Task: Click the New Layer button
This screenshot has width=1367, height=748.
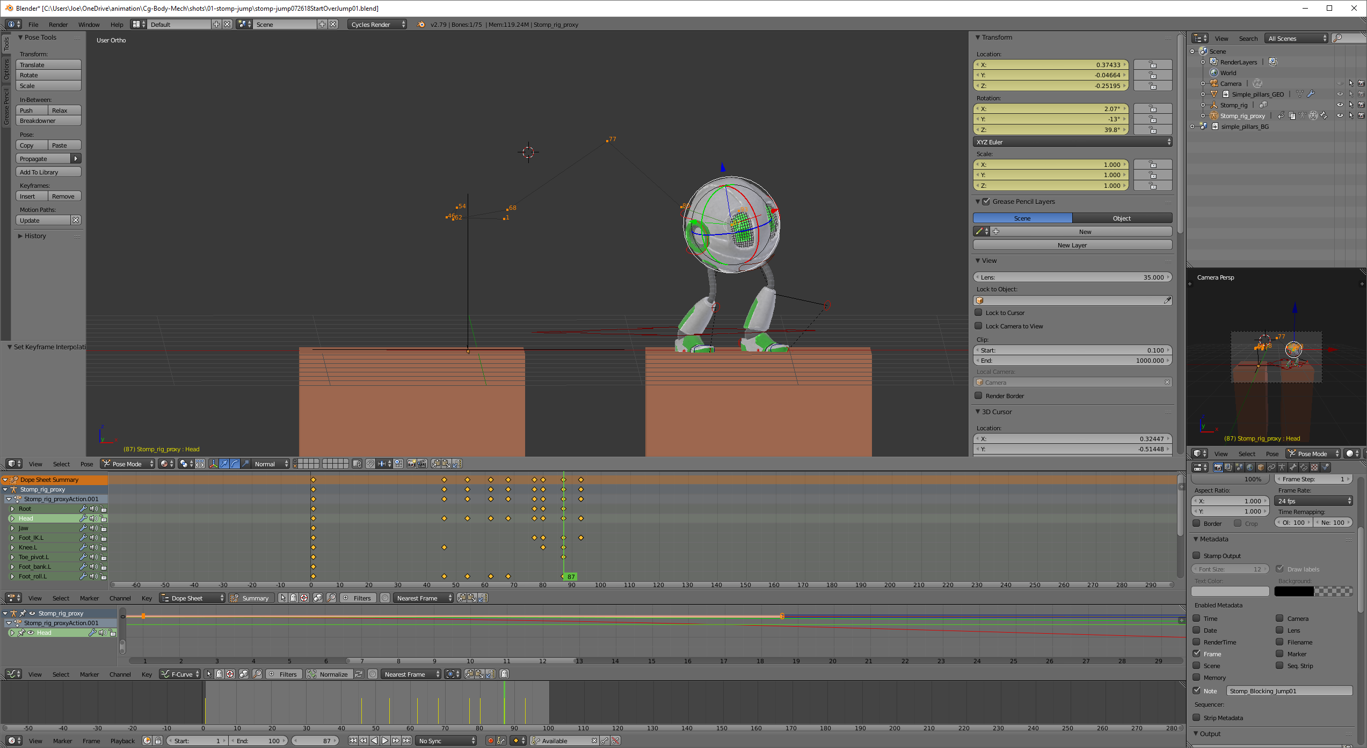Action: pyautogui.click(x=1072, y=245)
